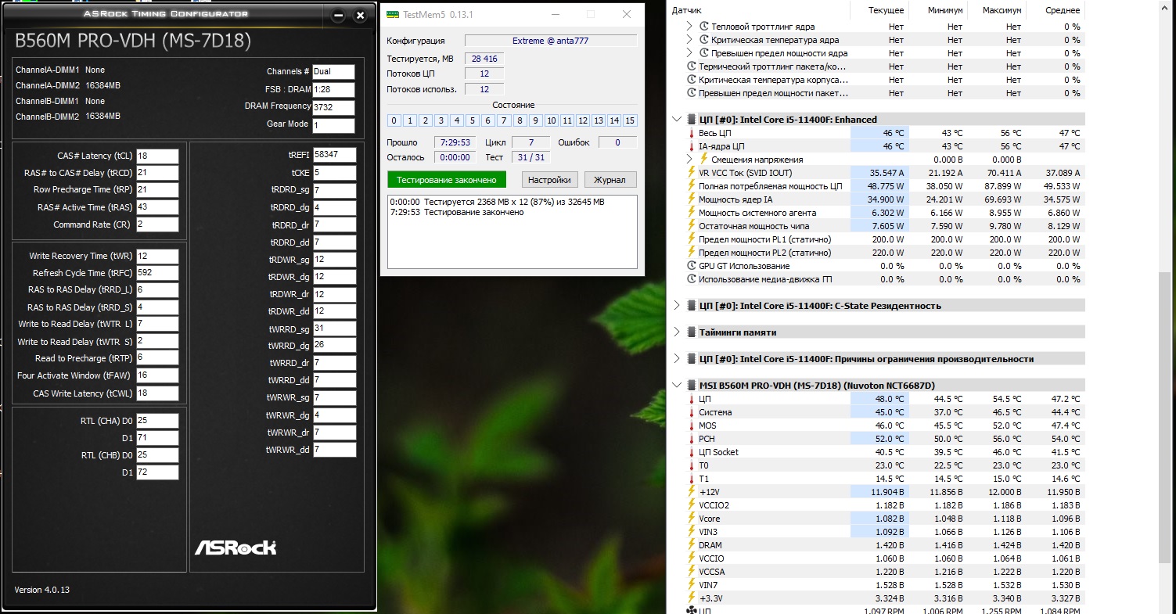Click "VR VCC Ток" current value "35.547 A"
This screenshot has width=1176, height=614.
(886, 173)
